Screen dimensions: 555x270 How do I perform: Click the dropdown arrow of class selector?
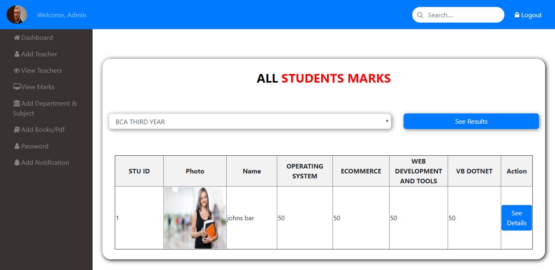[x=387, y=121]
